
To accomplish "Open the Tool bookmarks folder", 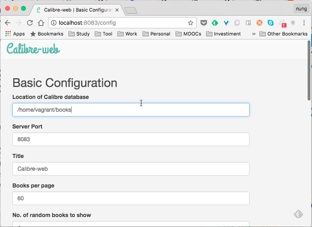I will (103, 34).
